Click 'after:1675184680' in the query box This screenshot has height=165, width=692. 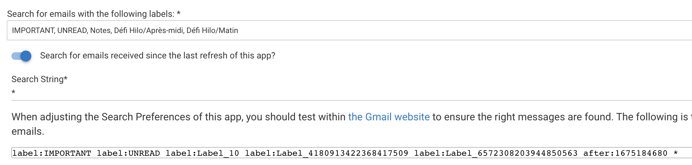click(625, 153)
